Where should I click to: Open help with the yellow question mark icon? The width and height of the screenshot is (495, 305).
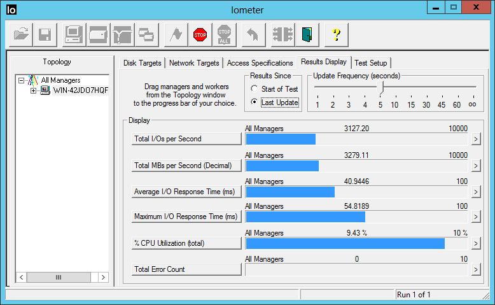[x=336, y=35]
